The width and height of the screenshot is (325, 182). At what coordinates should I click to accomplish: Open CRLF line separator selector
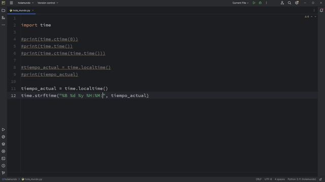[x=258, y=179]
